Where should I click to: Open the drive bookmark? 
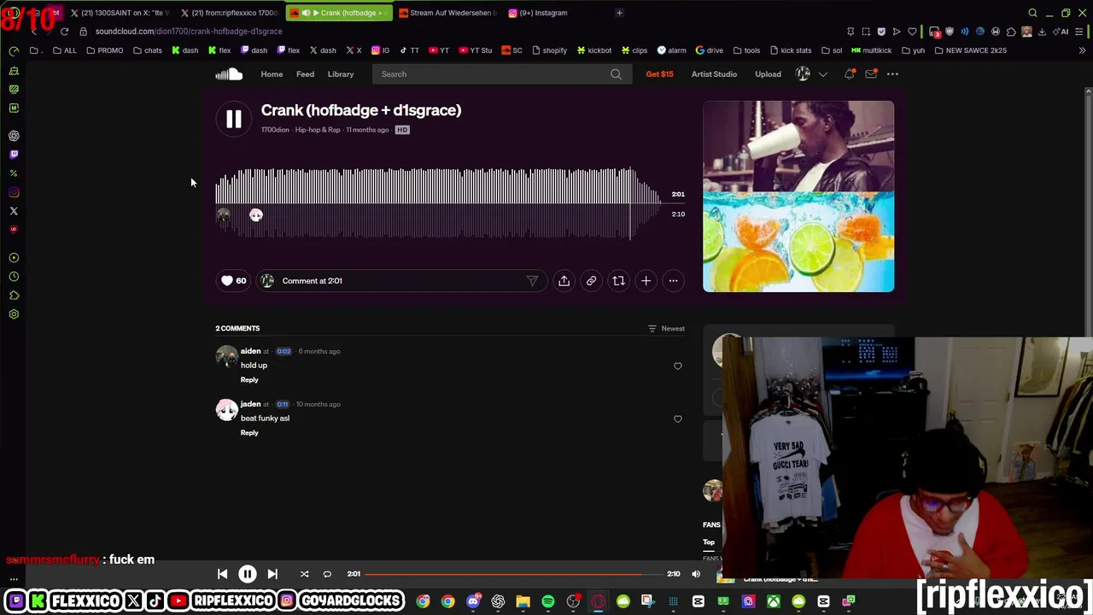(x=710, y=50)
